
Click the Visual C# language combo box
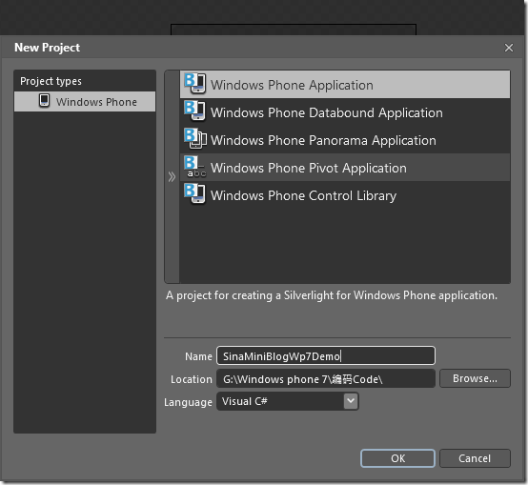click(x=288, y=401)
